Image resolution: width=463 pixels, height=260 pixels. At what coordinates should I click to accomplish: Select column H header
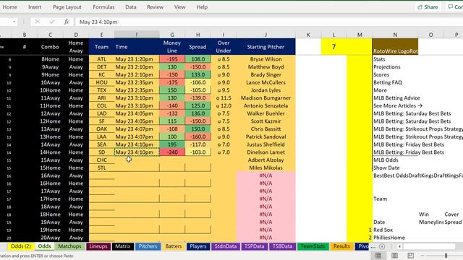pos(197,35)
